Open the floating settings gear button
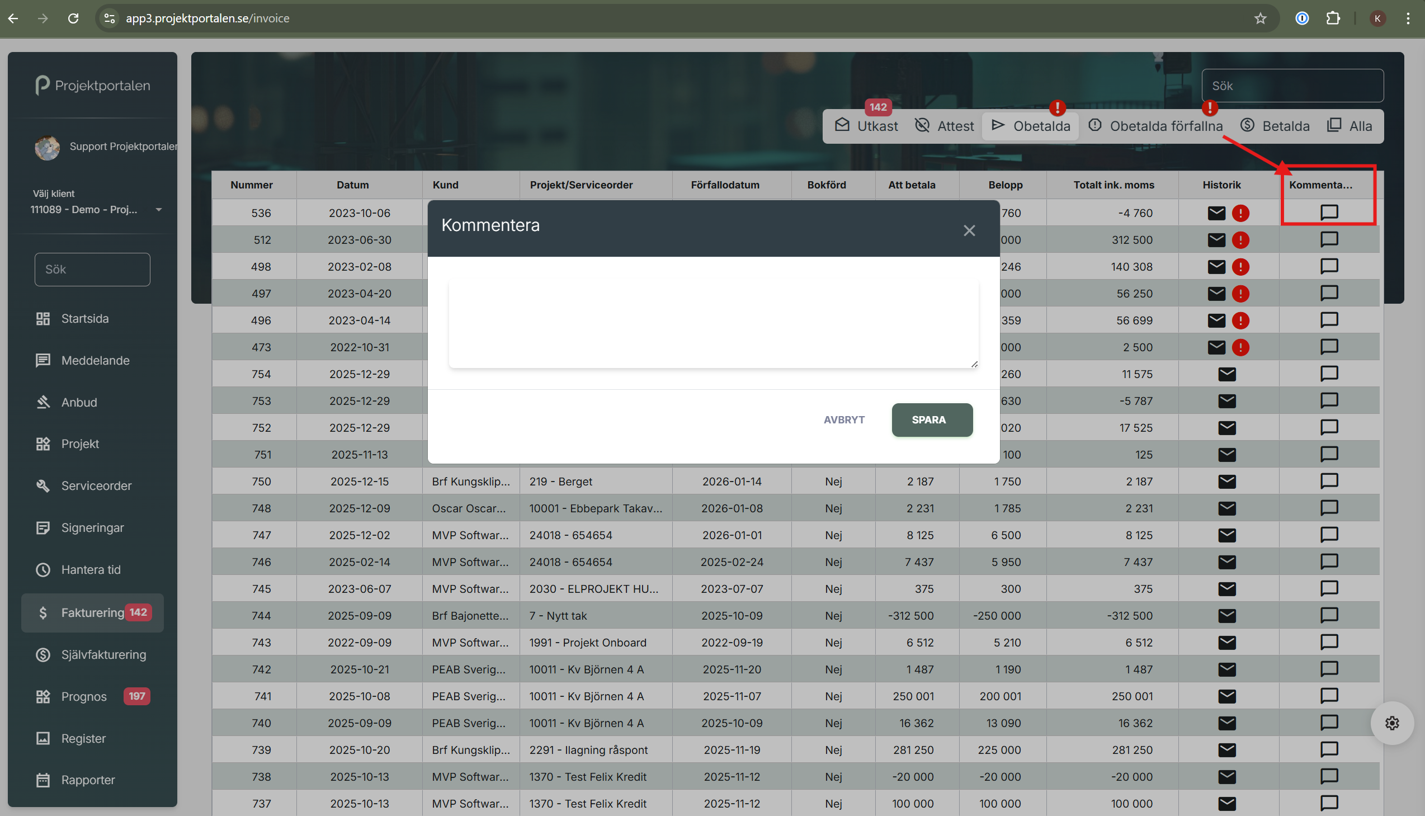 (x=1391, y=723)
